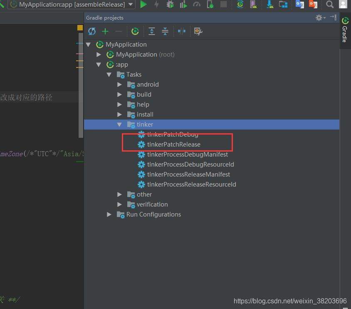Hide the Gradle projects panel
Image resolution: width=351 pixels, height=309 pixels.
[x=333, y=17]
